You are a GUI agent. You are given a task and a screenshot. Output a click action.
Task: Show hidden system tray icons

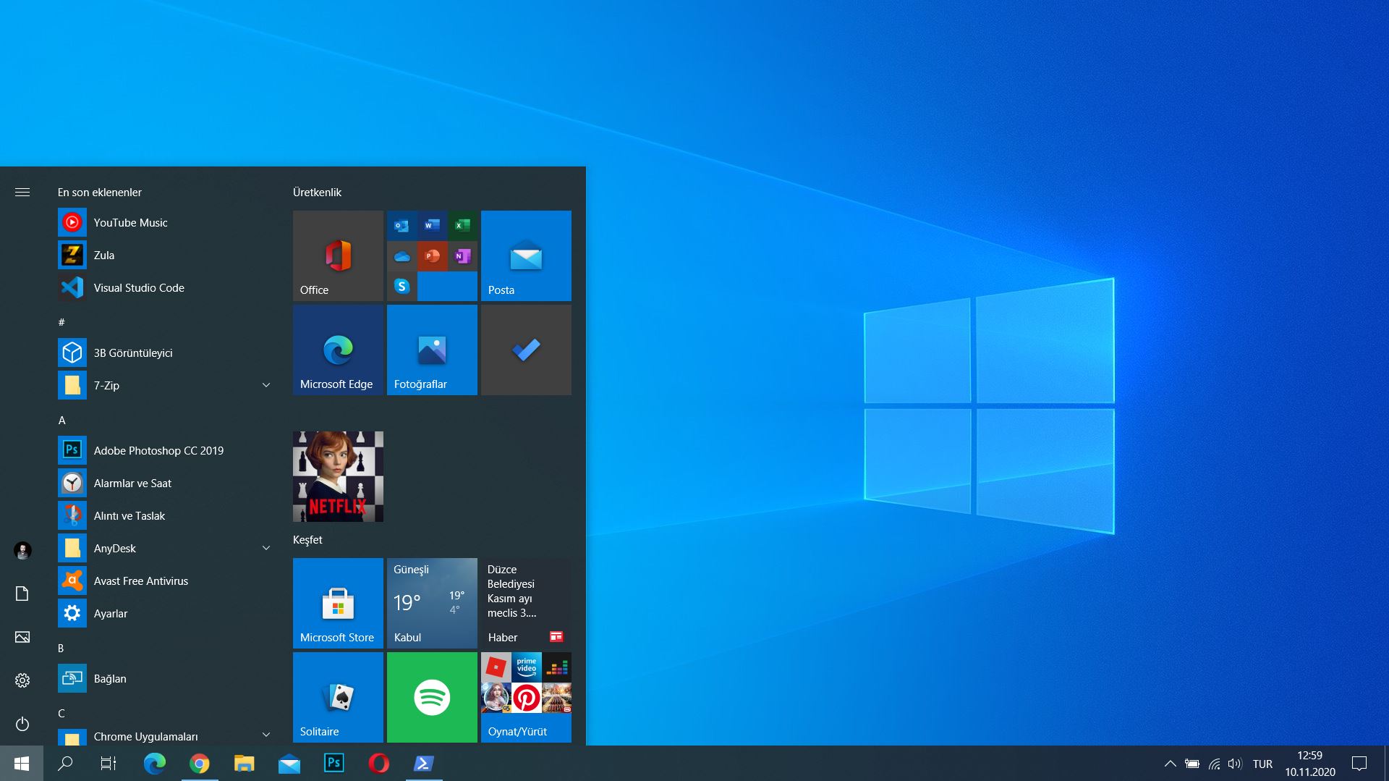coord(1170,764)
